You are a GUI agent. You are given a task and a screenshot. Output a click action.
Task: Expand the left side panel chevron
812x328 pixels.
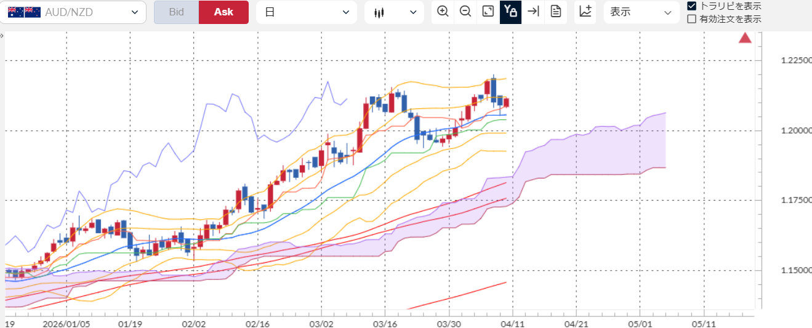tap(2, 35)
